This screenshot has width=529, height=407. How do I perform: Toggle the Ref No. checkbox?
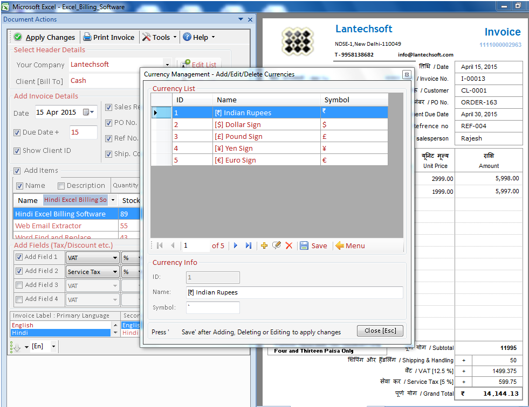point(108,138)
